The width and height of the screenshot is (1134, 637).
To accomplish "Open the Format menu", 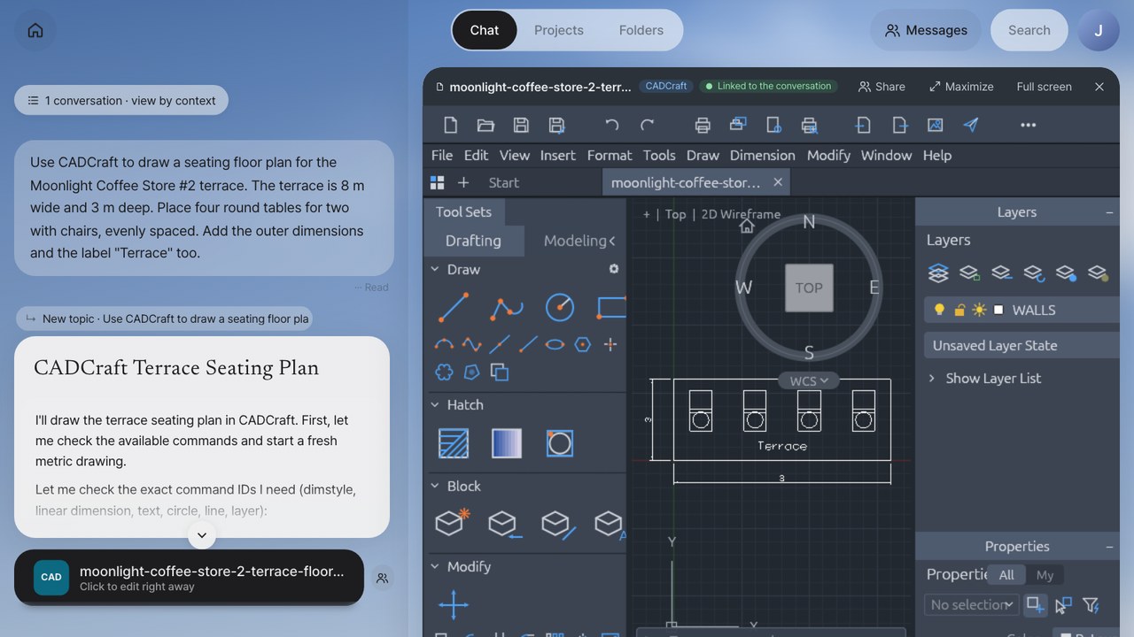I will tap(610, 155).
